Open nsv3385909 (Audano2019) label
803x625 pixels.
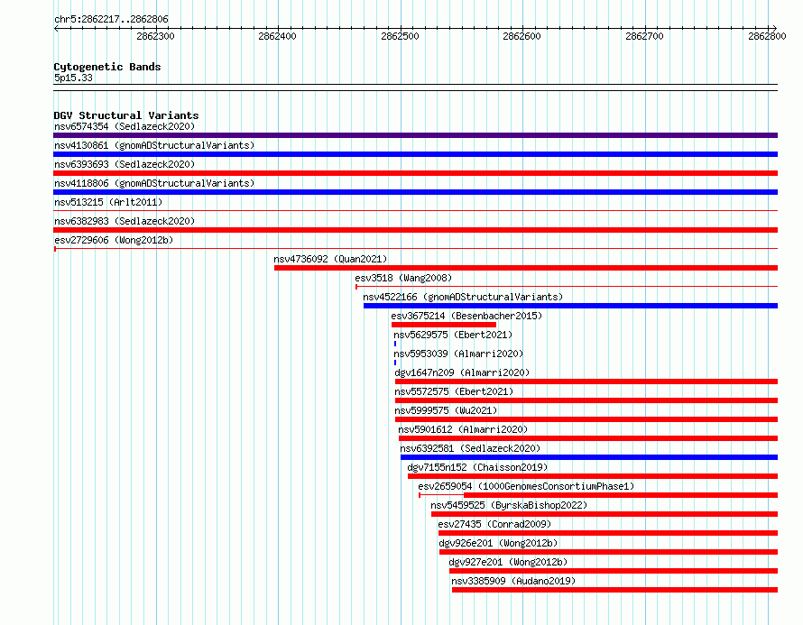[x=513, y=581]
